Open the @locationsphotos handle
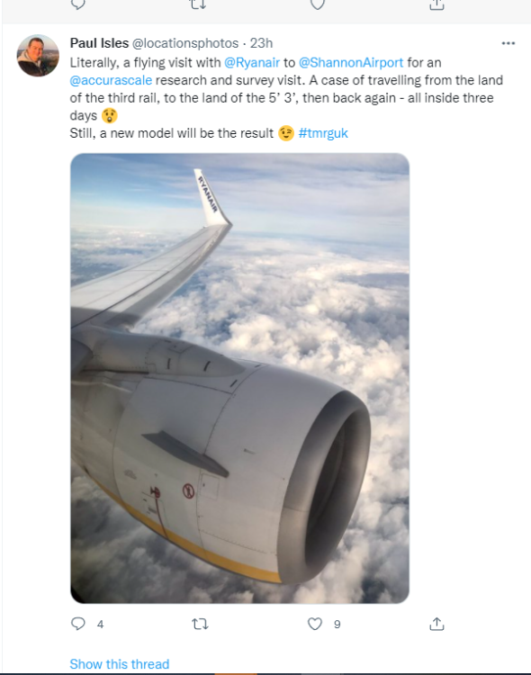Image resolution: width=531 pixels, height=675 pixels. (x=185, y=43)
